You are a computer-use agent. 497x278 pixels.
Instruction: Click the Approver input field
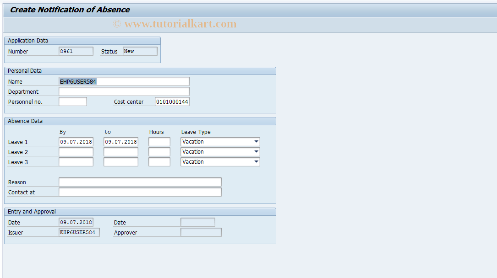(201, 232)
